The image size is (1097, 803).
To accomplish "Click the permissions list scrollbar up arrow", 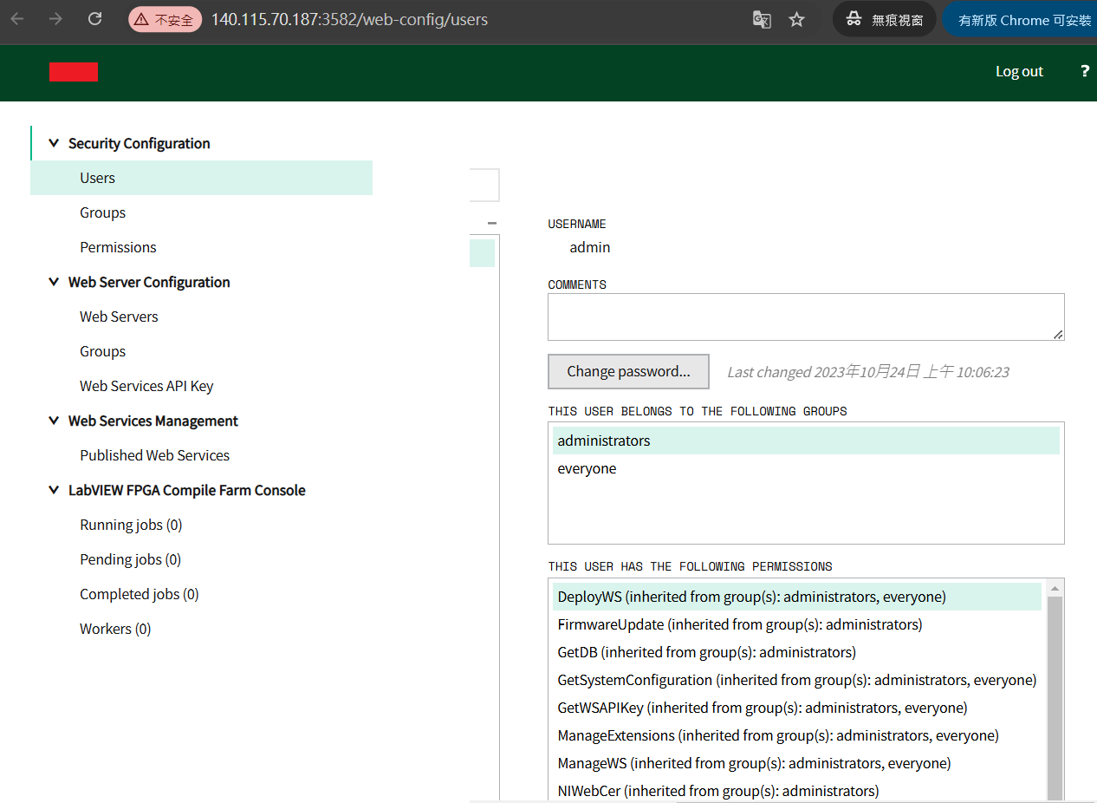I will point(1055,588).
